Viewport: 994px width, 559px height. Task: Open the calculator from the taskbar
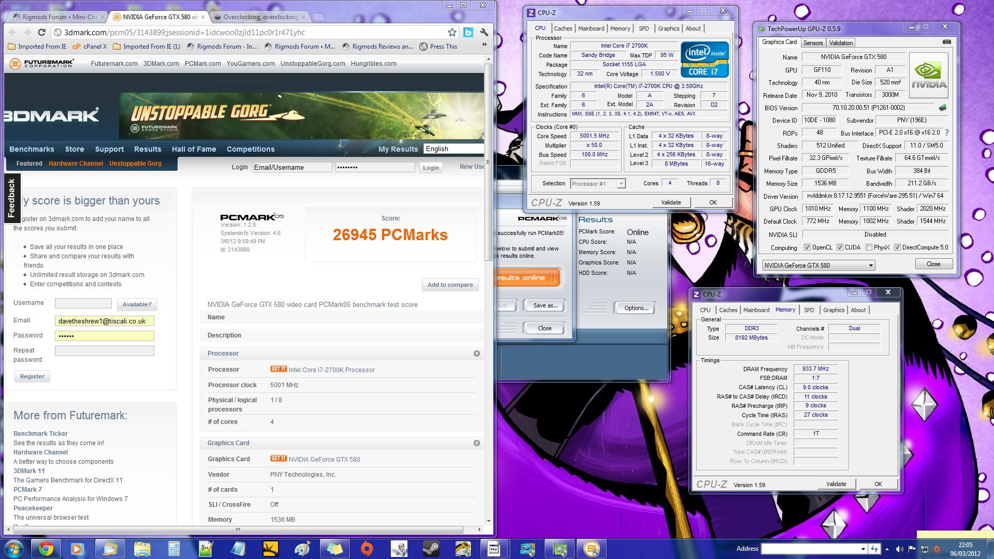[x=174, y=548]
